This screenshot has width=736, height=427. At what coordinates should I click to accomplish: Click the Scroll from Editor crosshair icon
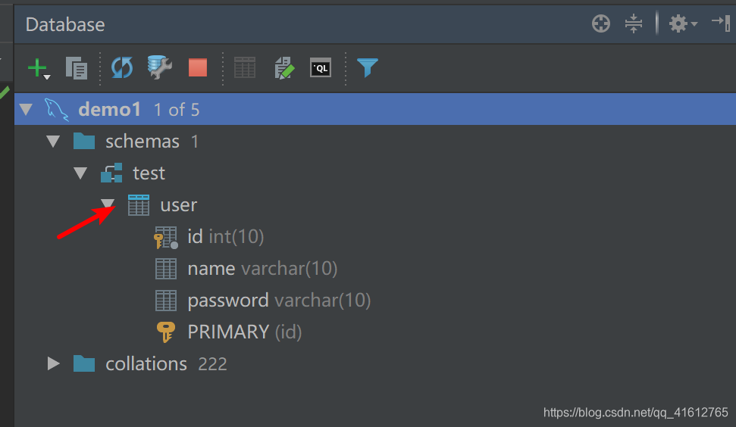click(x=601, y=23)
